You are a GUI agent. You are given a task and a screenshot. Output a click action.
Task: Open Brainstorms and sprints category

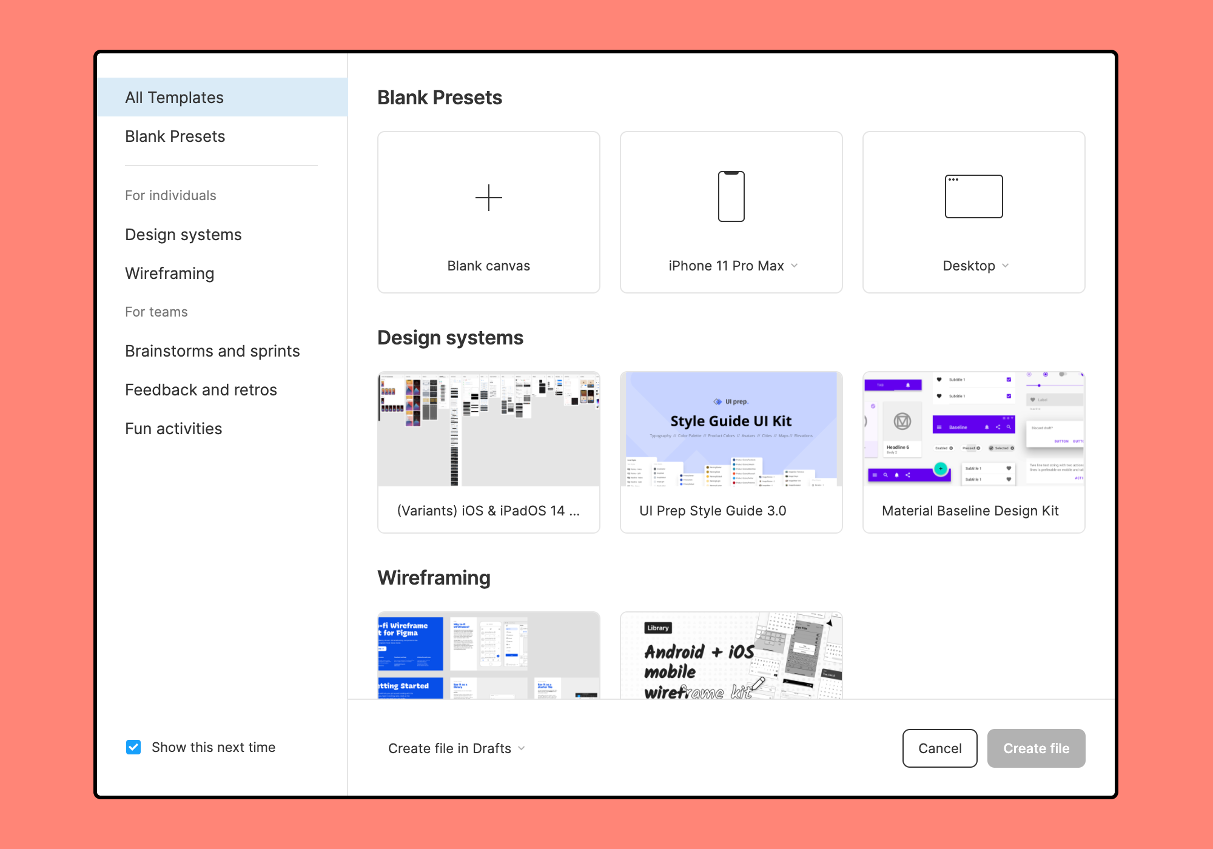(x=212, y=351)
